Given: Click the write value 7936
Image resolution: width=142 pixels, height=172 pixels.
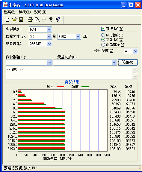Looking at the screenshot, I should [x=117, y=92].
